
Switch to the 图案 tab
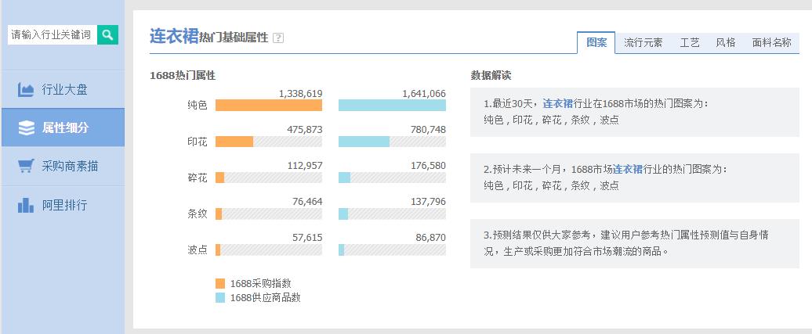596,43
